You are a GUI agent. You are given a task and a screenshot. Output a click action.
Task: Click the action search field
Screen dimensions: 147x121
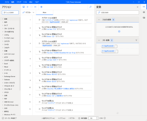[10, 13]
